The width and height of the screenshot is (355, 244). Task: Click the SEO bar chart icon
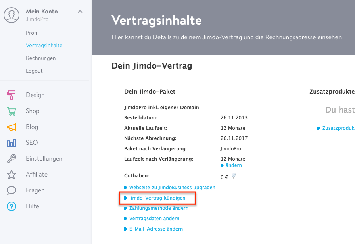tap(12, 143)
